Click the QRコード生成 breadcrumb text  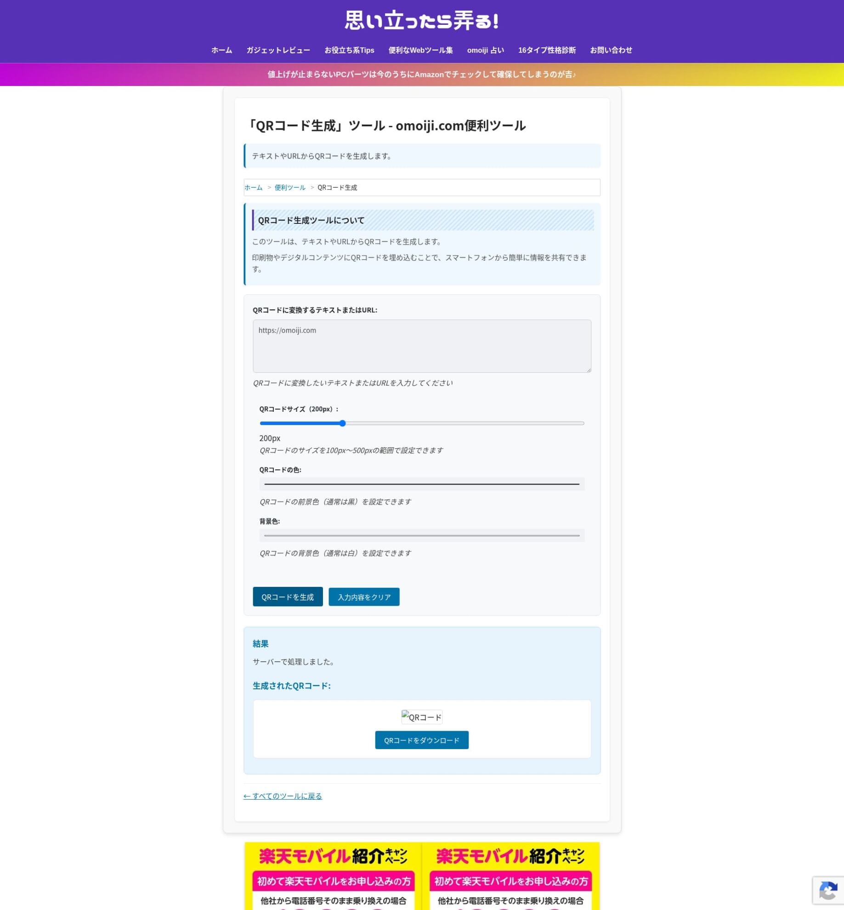tap(337, 188)
